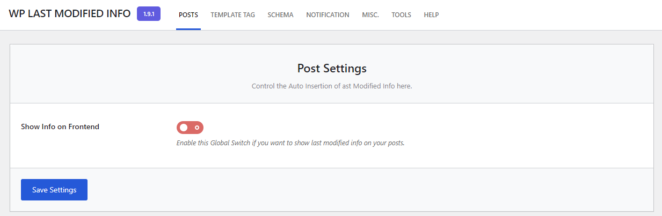Click the Enable this Global Switch help text
Image resolution: width=662 pixels, height=216 pixels.
(290, 143)
